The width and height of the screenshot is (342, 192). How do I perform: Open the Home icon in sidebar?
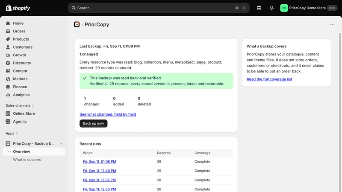pyautogui.click(x=8, y=23)
